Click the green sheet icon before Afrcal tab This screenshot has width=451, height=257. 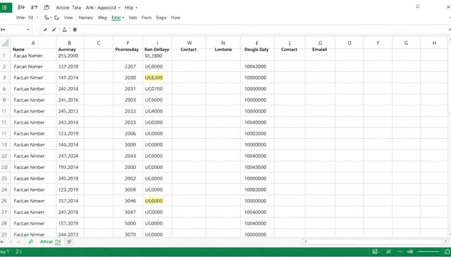click(x=31, y=242)
